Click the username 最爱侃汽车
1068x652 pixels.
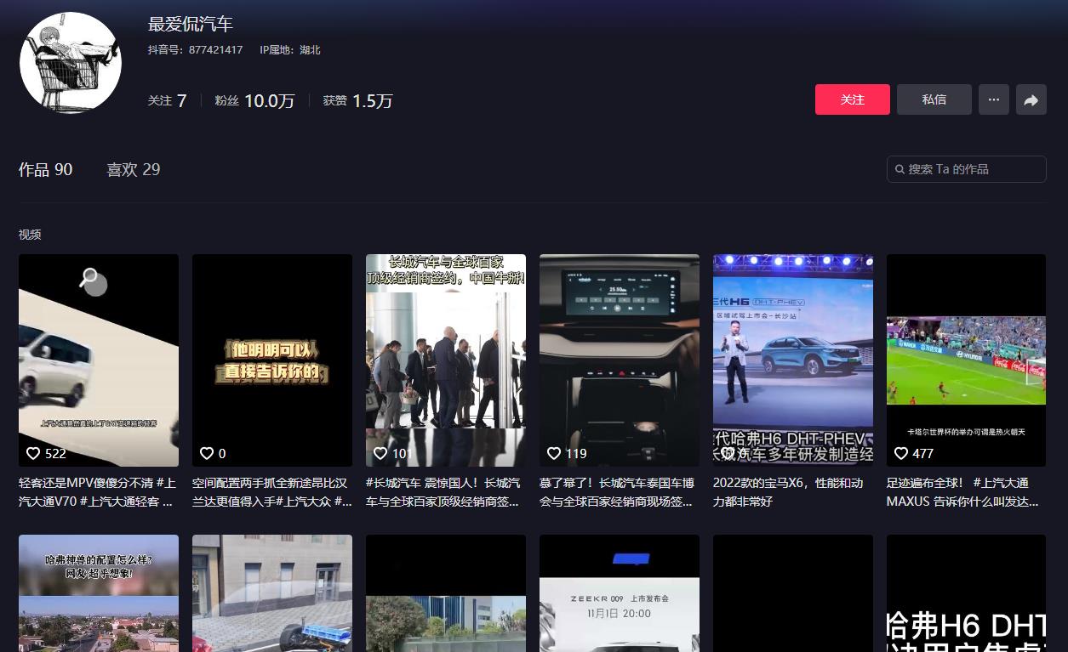click(191, 24)
